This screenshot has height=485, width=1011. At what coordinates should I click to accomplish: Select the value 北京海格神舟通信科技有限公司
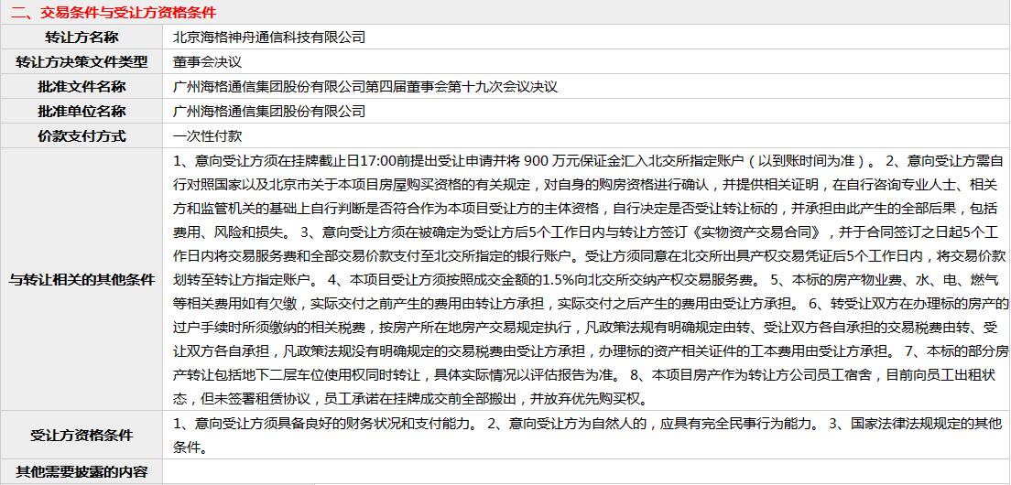[x=269, y=38]
